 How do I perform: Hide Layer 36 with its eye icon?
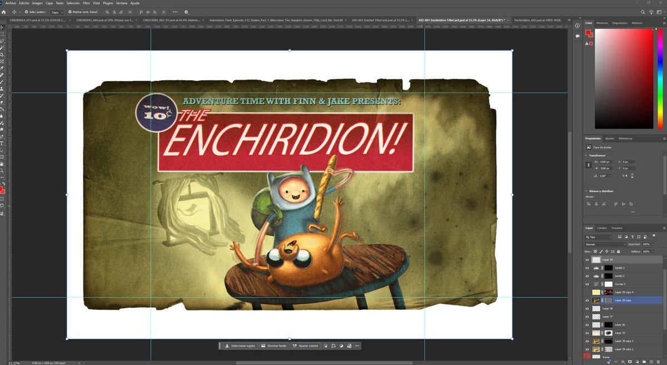click(587, 324)
